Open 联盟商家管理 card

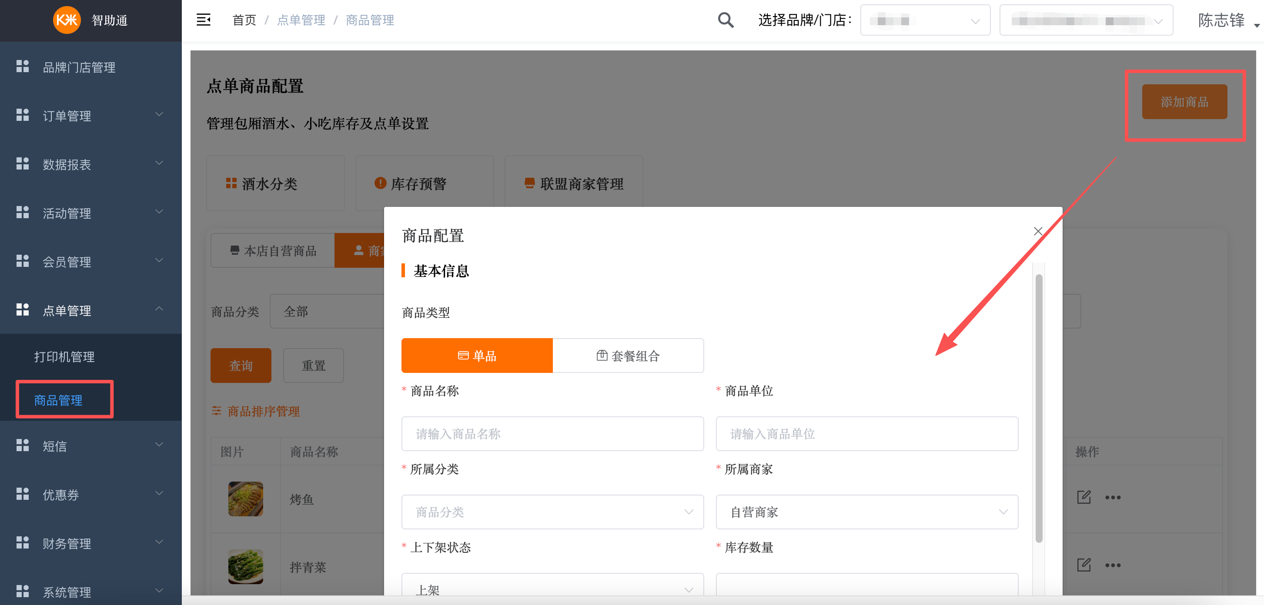coord(574,183)
